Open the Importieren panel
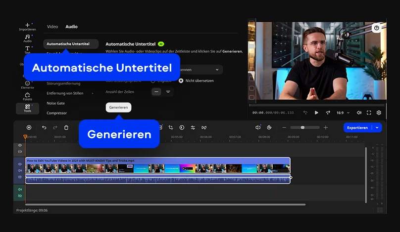400x232 pixels. point(27,27)
